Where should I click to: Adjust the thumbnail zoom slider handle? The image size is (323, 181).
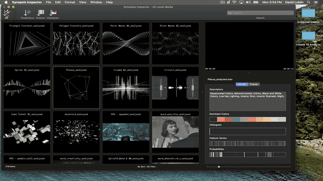[x=219, y=166]
